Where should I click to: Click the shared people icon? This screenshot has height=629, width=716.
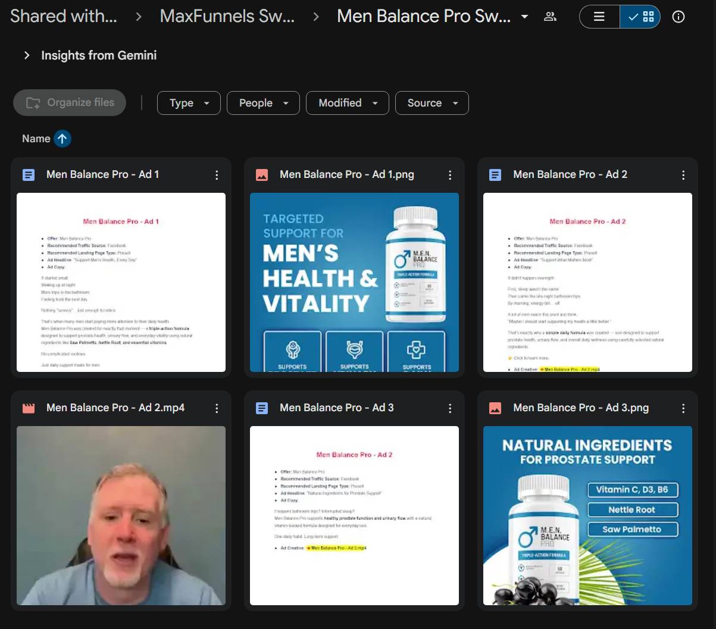(550, 17)
